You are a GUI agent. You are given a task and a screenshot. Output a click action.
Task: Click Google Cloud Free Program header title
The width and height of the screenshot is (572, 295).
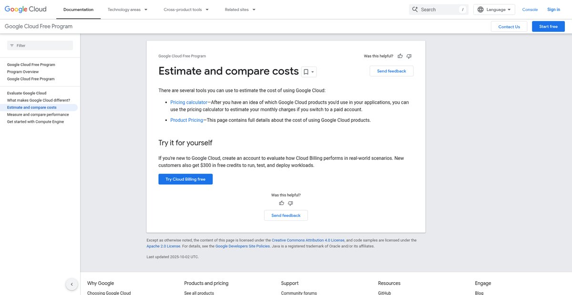click(39, 27)
